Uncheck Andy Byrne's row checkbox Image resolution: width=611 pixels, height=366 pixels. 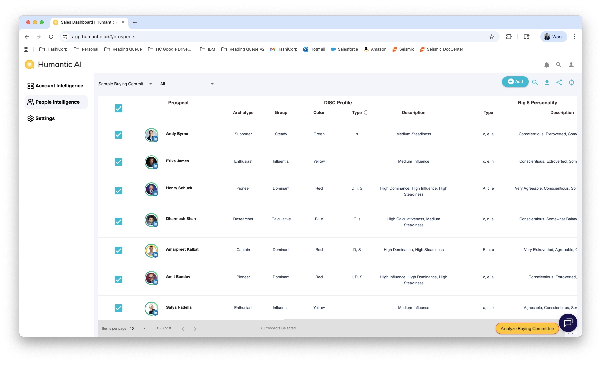118,134
